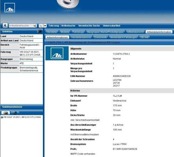This screenshot has width=174, height=157.
Task: Click the inkl. Verschleißwarnkontakt note
Action: [85, 120]
